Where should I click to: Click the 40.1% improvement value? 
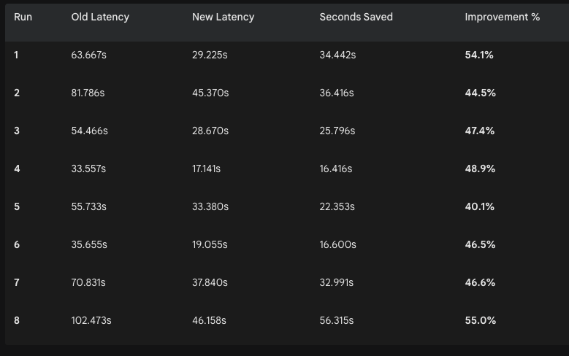coord(479,206)
